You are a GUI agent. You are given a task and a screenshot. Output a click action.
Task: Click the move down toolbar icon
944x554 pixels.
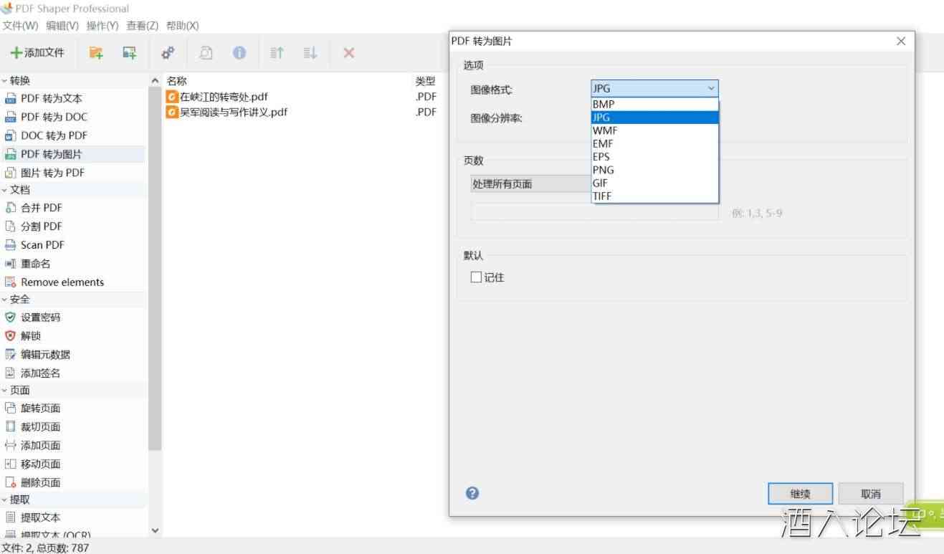310,52
